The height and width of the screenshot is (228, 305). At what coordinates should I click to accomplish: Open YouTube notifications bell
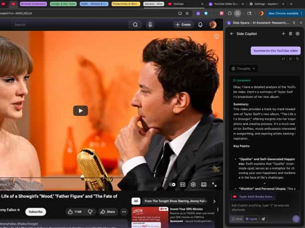pyautogui.click(x=200, y=25)
